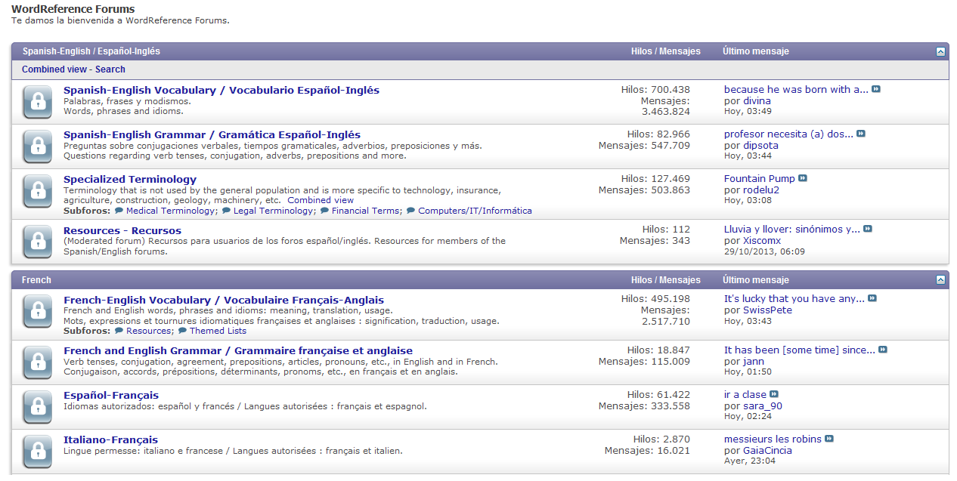Click lock icon beside Specialized Terminology forum
The image size is (957, 481).
38,191
